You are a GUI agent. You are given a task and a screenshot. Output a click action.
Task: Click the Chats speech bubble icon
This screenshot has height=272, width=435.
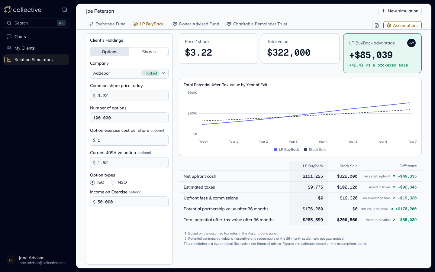9,37
